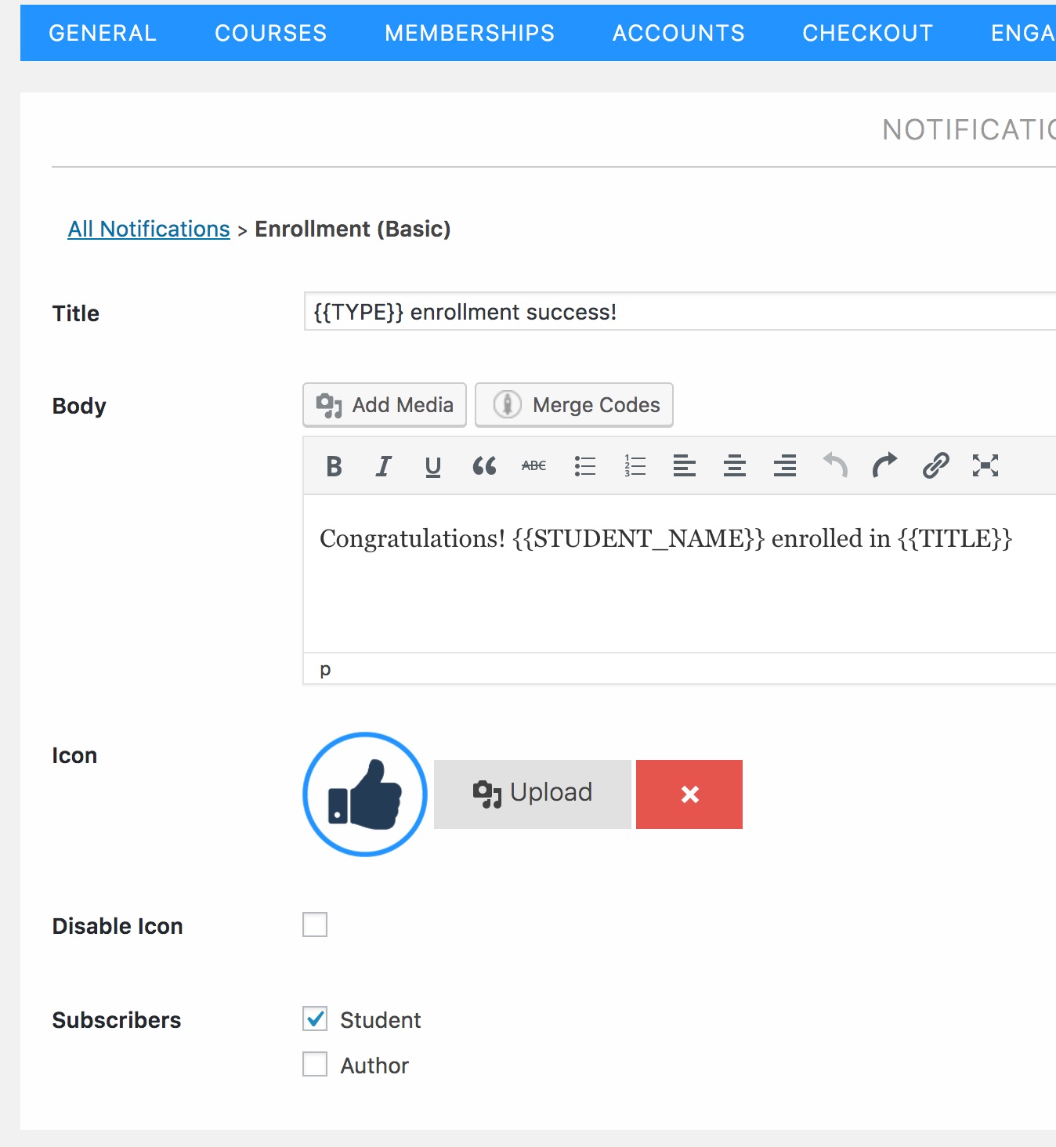Screen dimensions: 1056x1147
Task: Undo the last edit
Action: [835, 465]
